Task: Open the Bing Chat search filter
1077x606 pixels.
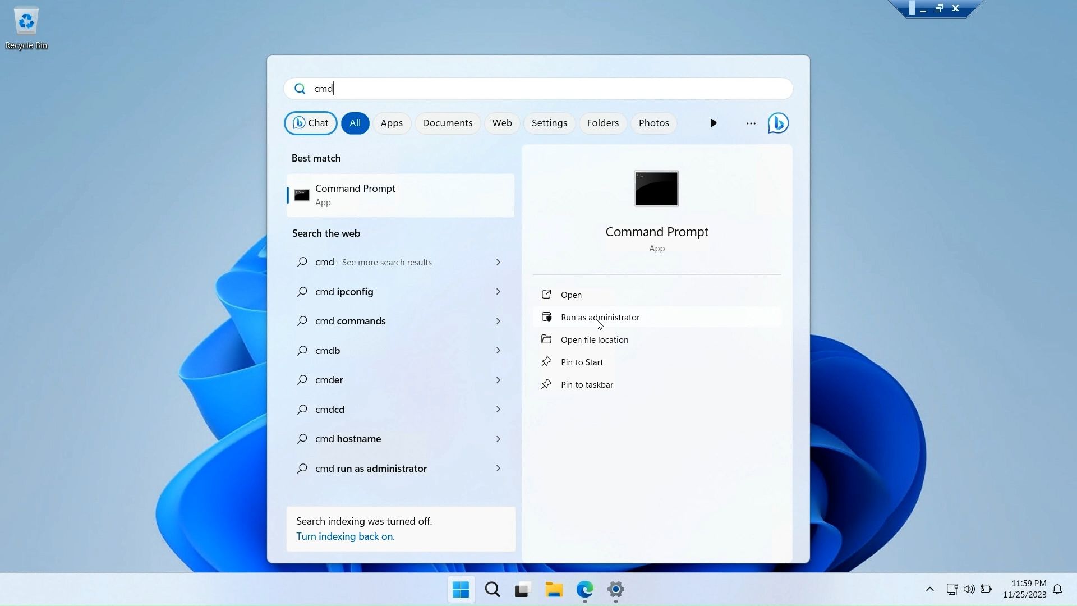Action: coord(310,123)
